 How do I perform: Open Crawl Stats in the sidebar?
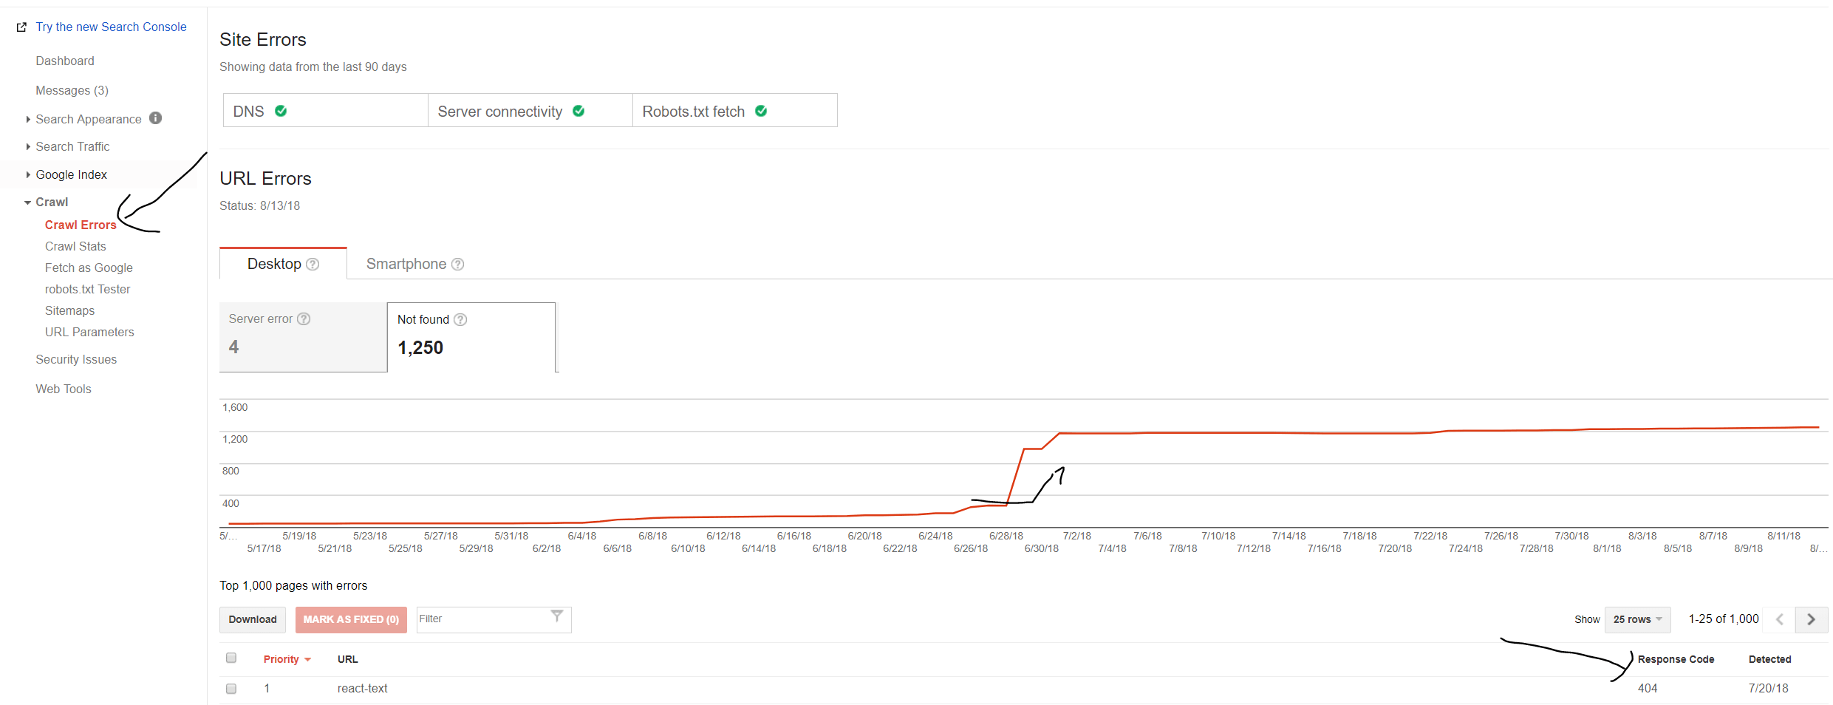75,246
